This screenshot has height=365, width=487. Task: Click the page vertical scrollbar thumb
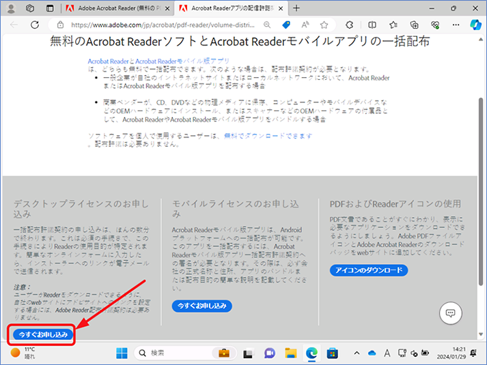tap(481, 192)
